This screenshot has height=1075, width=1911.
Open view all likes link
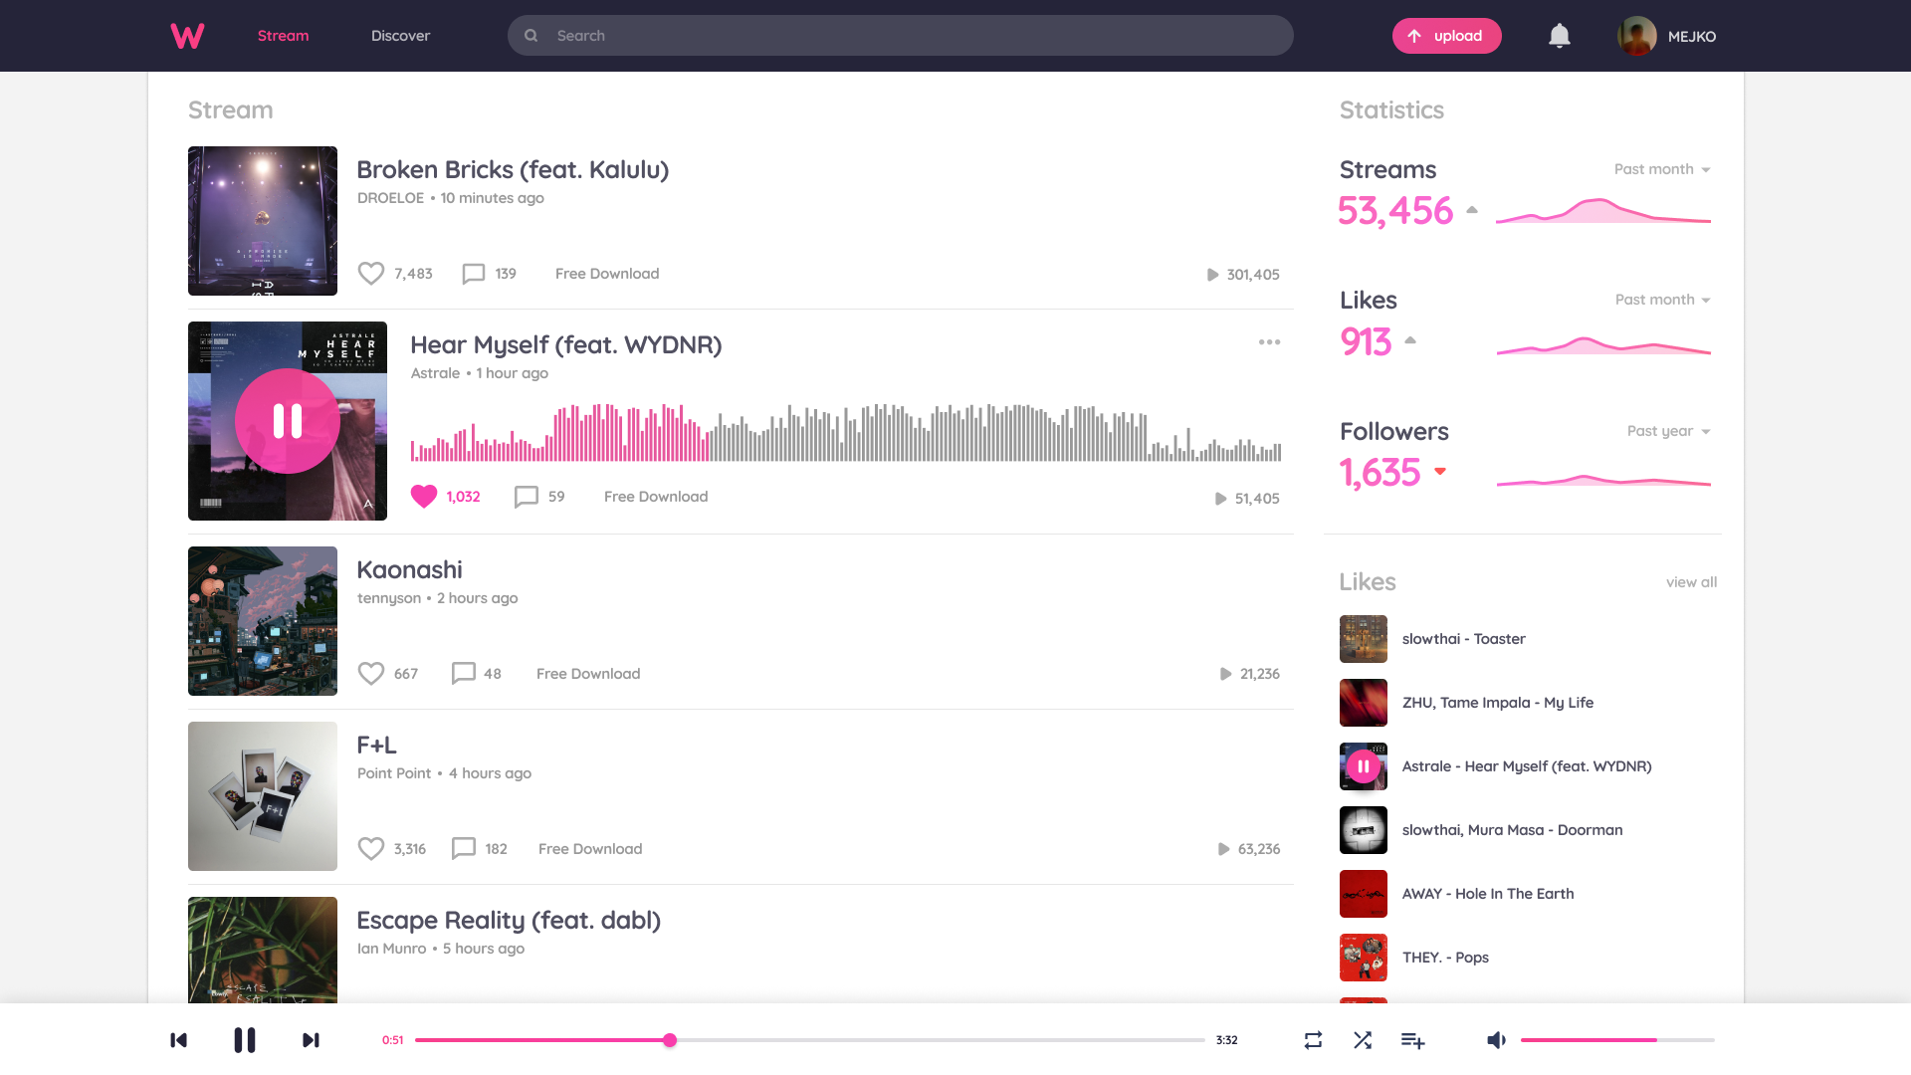pos(1691,582)
